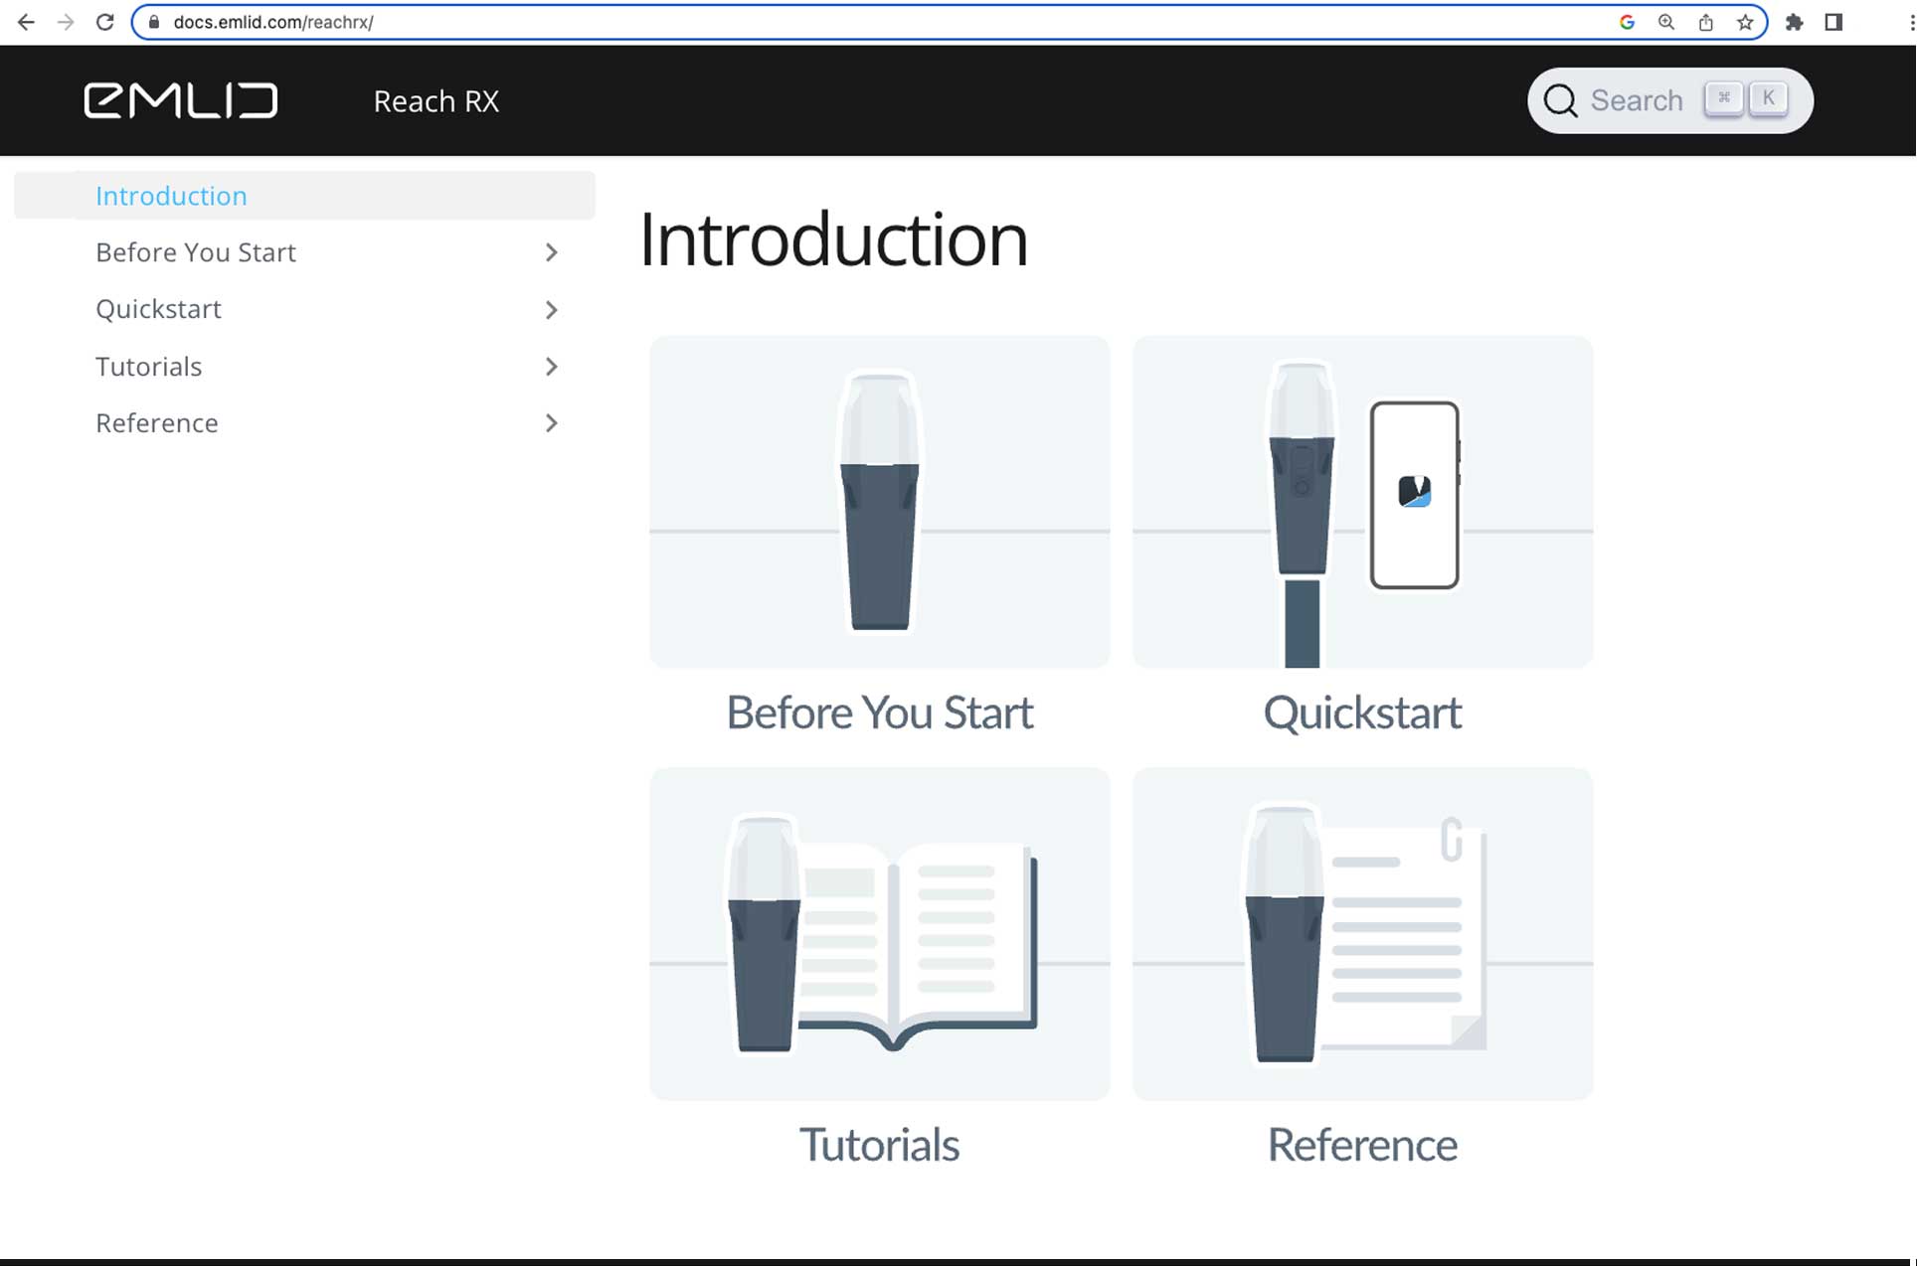Click the K shortcut key badge
Image resolution: width=1917 pixels, height=1266 pixels.
point(1768,98)
